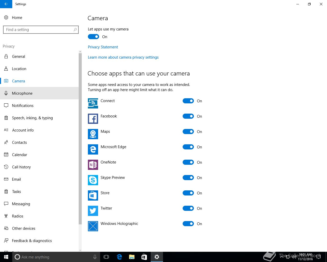
Task: Turn off Twitter camera access
Action: point(188,208)
